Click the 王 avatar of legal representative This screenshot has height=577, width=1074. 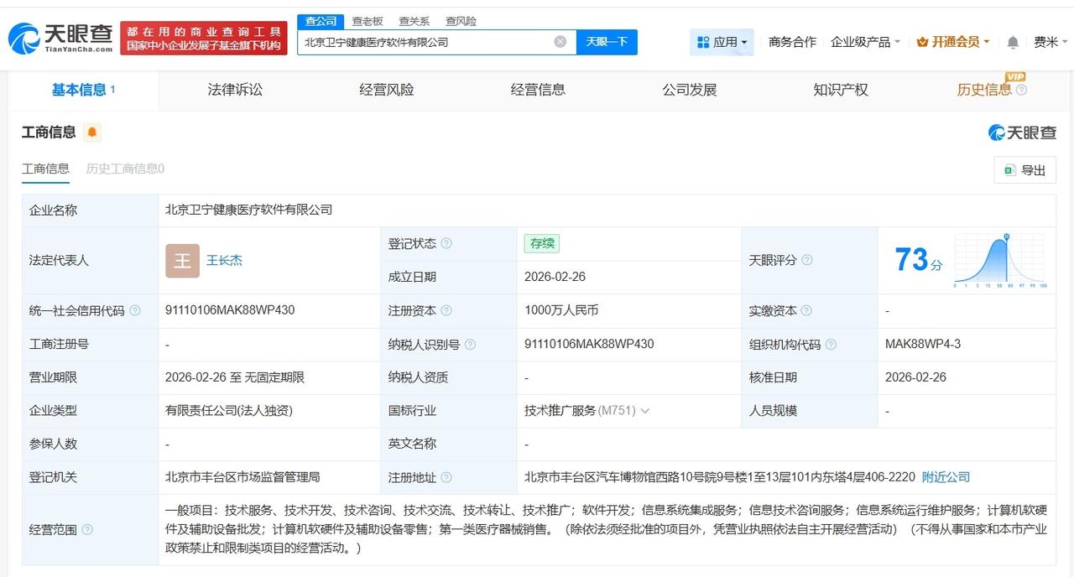(181, 261)
